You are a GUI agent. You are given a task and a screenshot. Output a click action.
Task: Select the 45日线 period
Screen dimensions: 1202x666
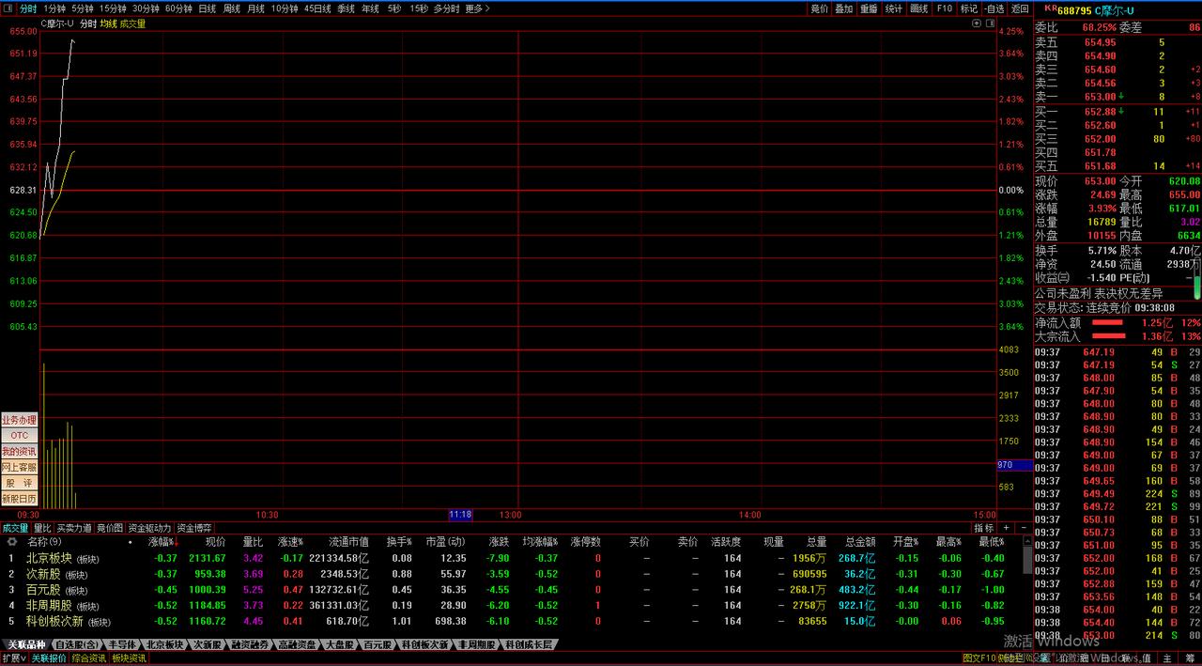(x=317, y=8)
